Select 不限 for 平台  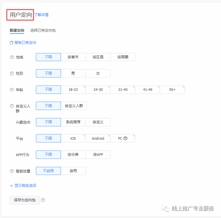point(48,138)
